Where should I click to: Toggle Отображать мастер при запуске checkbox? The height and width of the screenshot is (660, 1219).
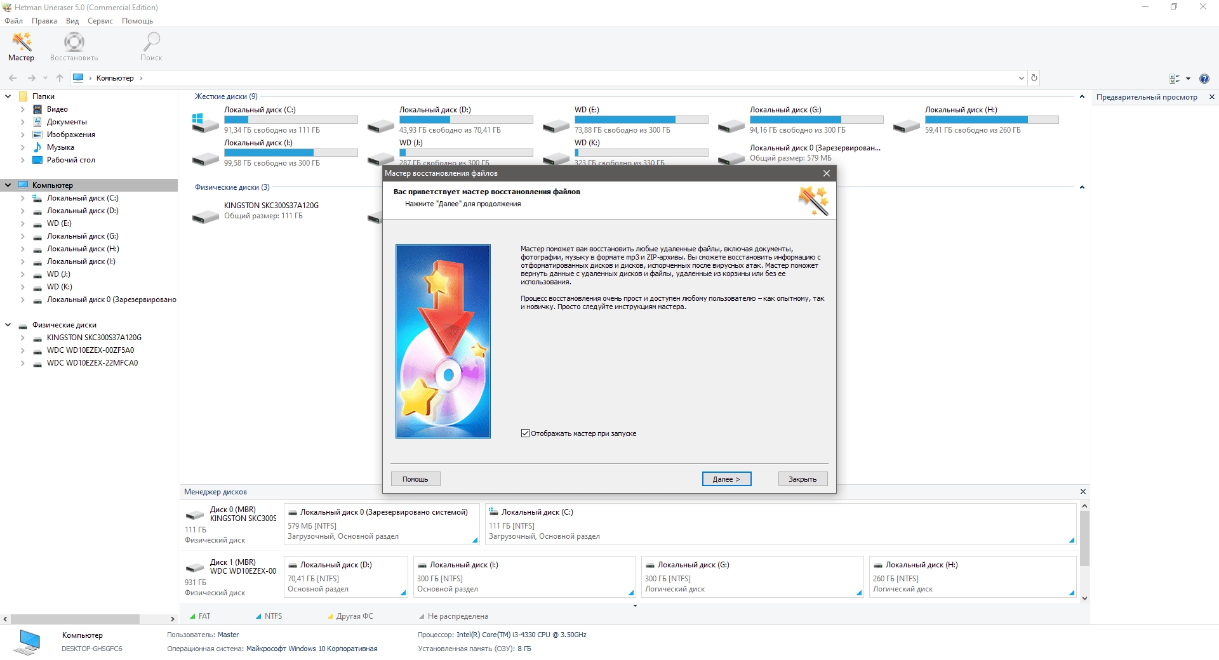tap(525, 433)
